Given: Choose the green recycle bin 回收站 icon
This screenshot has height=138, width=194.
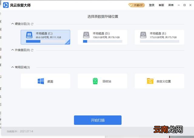Looking at the screenshot, I should pos(95,81).
